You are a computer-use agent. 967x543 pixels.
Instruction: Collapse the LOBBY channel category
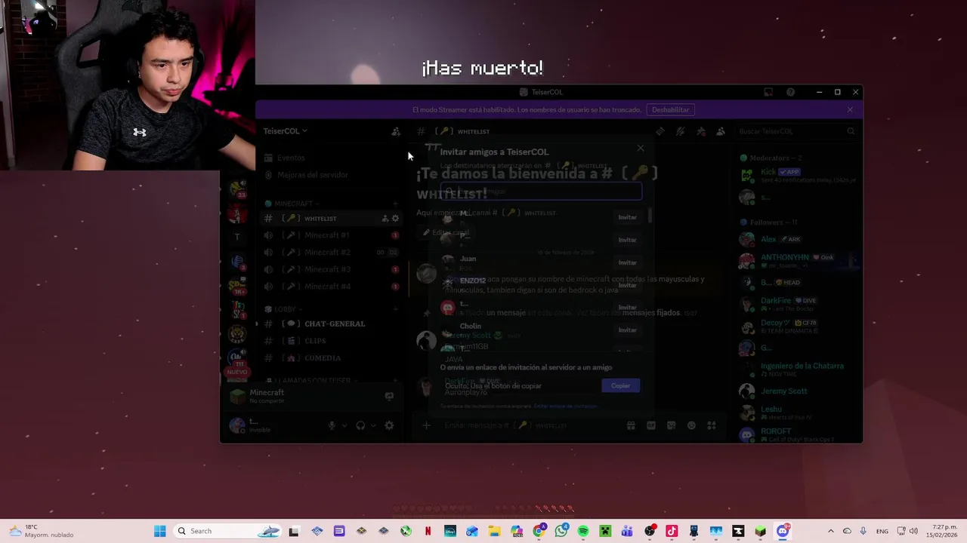(x=285, y=309)
